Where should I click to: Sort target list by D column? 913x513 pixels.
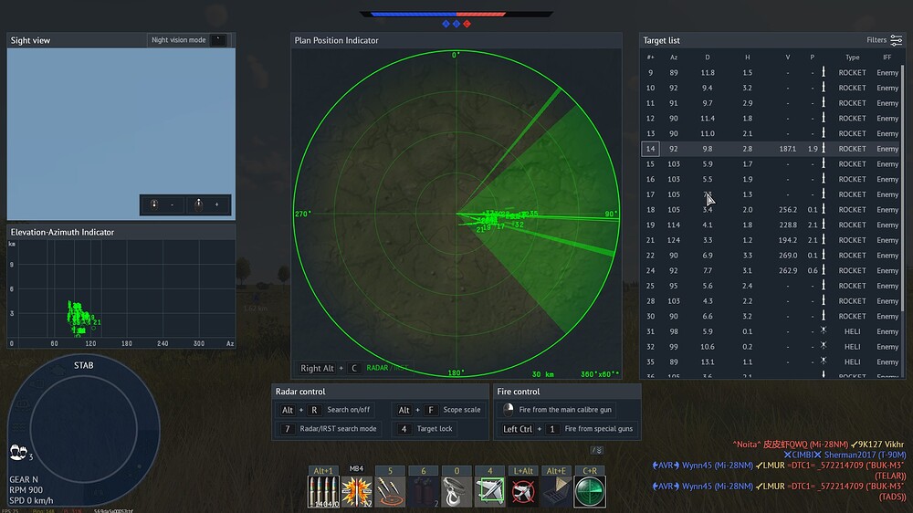[x=708, y=58]
